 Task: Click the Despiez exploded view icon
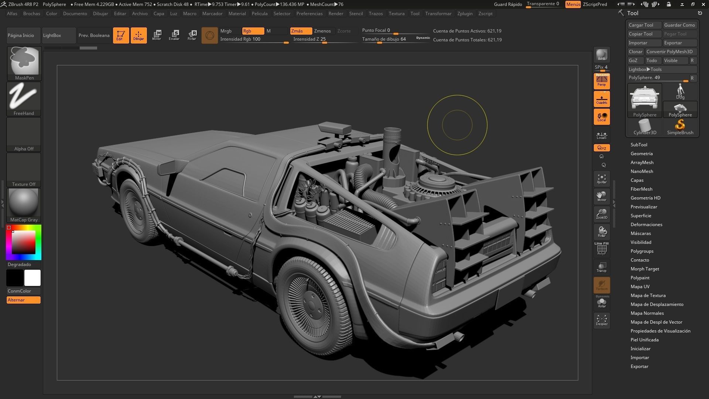pos(602,320)
